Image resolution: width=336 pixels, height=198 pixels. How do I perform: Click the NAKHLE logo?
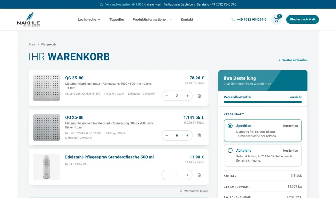click(x=29, y=19)
